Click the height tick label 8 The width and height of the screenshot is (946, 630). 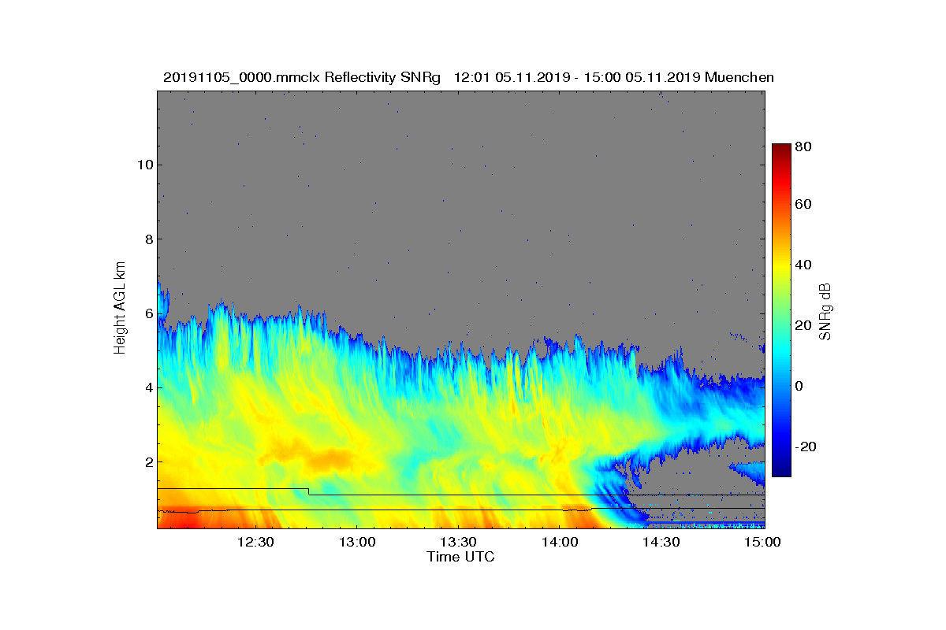point(147,239)
